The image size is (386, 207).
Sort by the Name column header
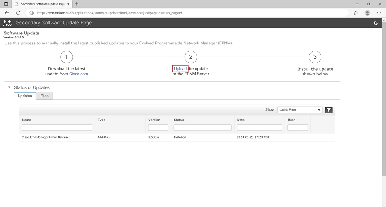coord(26,120)
